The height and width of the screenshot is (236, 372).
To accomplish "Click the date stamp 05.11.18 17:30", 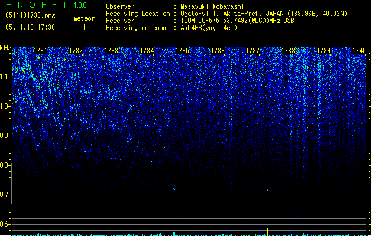I will 30,27.
